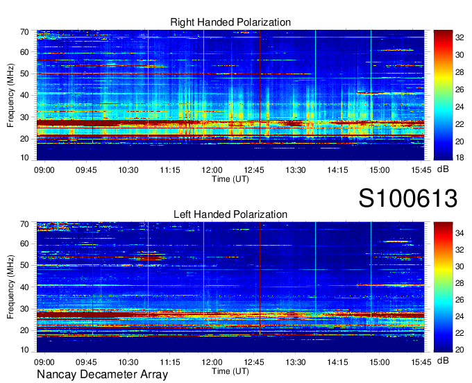Click "09:45" time tick of Right Handed plot
The height and width of the screenshot is (383, 472).
pyautogui.click(x=86, y=170)
